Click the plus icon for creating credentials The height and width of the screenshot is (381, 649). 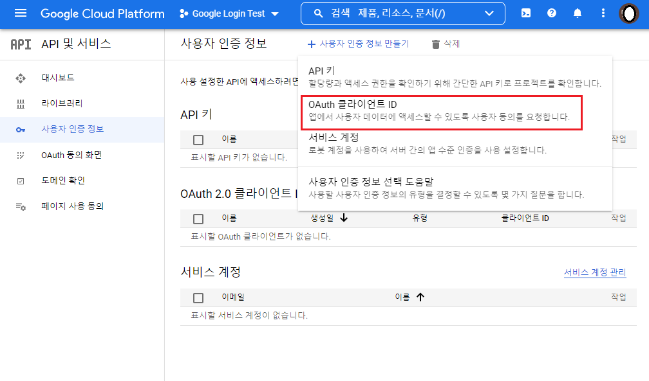point(311,44)
